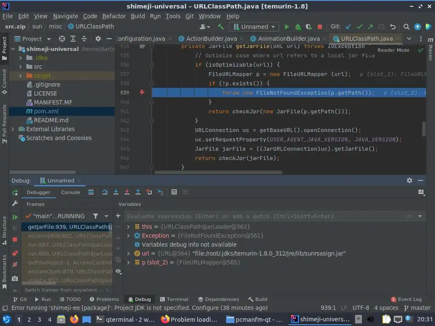This screenshot has height=326, width=435.
Task: Build project with the hammer icon
Action: pyautogui.click(x=220, y=27)
